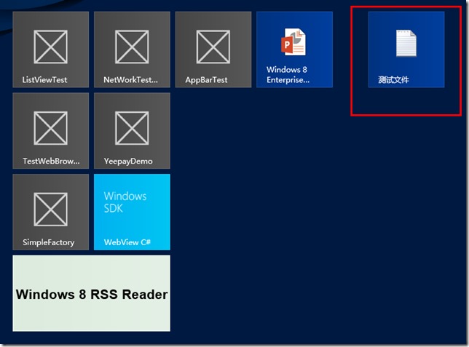Open the YeepayDemo tile
Screen dimensions: 469x347
click(132, 131)
